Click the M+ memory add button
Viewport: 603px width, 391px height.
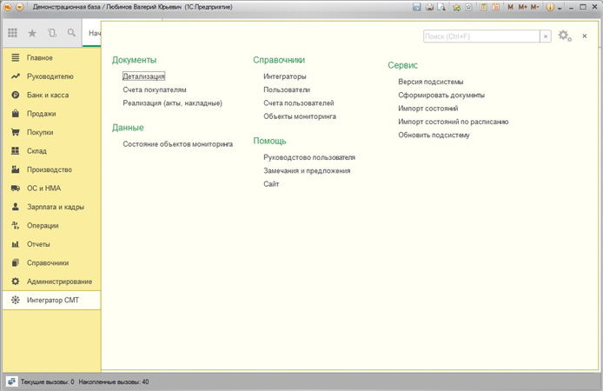pos(522,7)
